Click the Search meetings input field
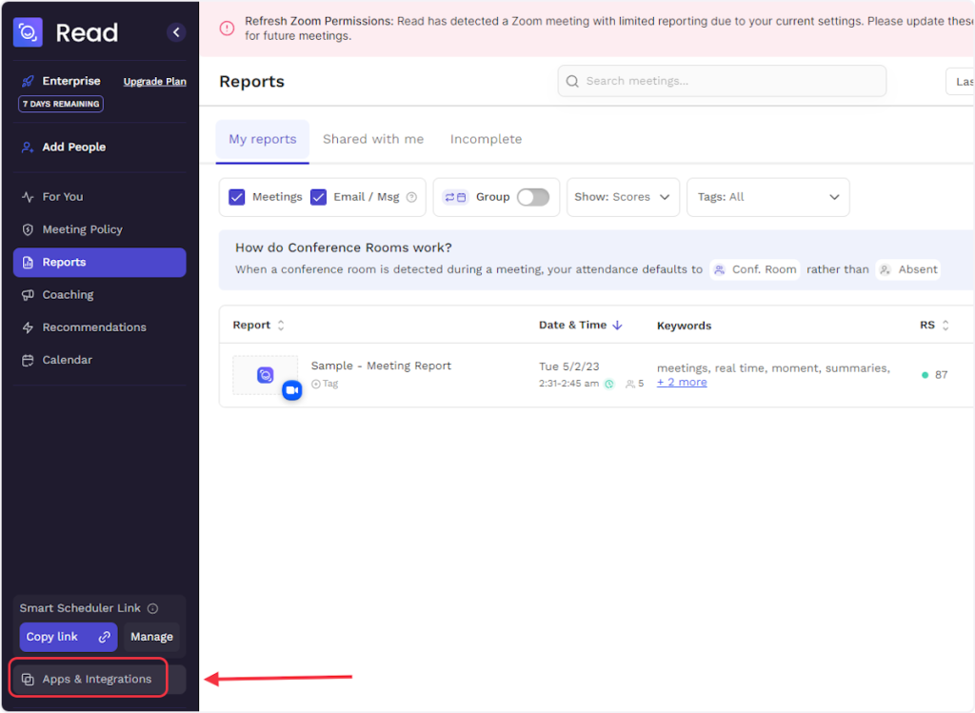Viewport: 975px width, 713px height. click(722, 81)
